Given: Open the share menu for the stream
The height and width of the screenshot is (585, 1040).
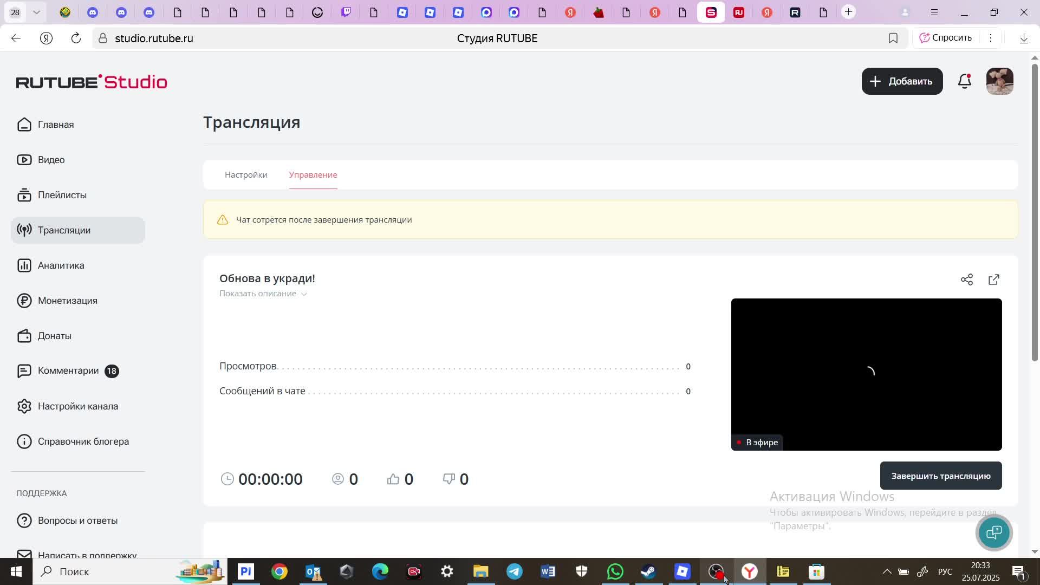Looking at the screenshot, I should pos(967,279).
